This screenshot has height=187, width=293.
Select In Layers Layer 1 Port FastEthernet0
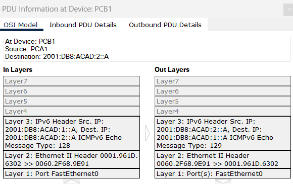click(71, 173)
